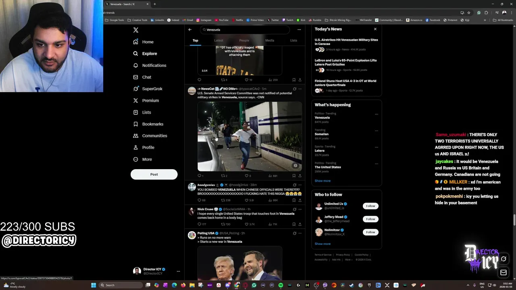Viewport: 516px width, 290px height.
Task: Open Bookmarks in the sidebar
Action: pos(148,124)
